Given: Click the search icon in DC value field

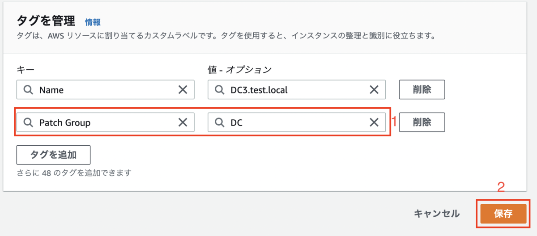Looking at the screenshot, I should coord(219,122).
